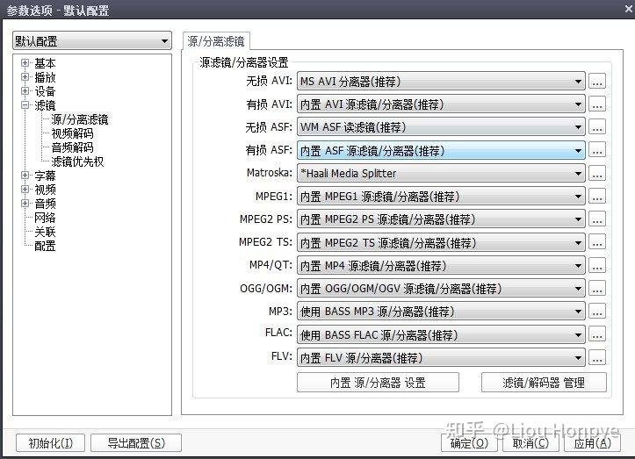Click the ... button for FLV
The image size is (635, 459).
point(597,358)
